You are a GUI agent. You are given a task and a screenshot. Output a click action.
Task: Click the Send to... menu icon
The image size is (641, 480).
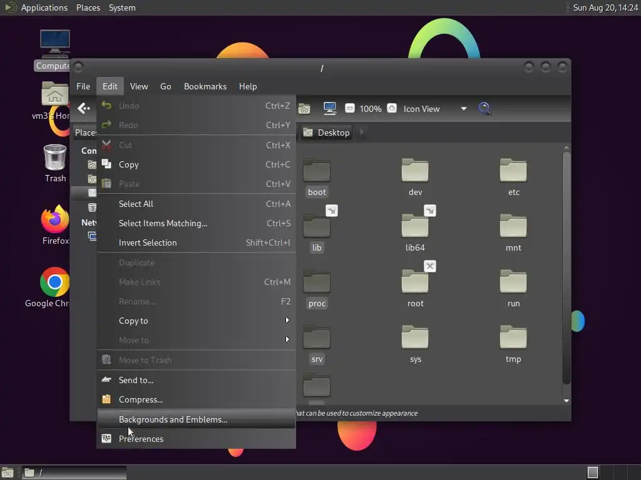point(106,379)
